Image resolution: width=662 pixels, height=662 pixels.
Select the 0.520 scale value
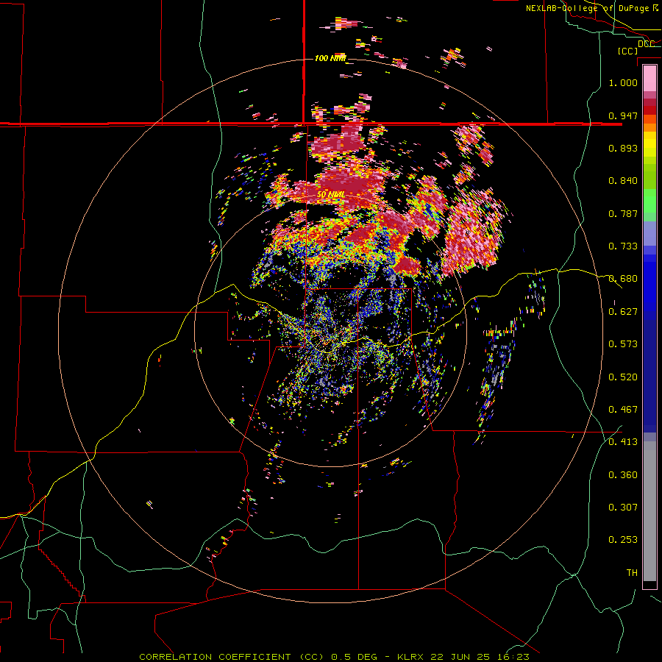[x=623, y=377]
